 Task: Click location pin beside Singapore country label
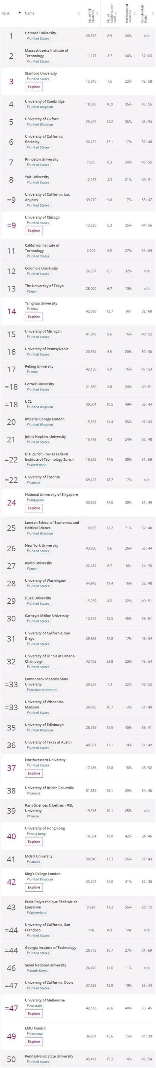click(x=28, y=500)
